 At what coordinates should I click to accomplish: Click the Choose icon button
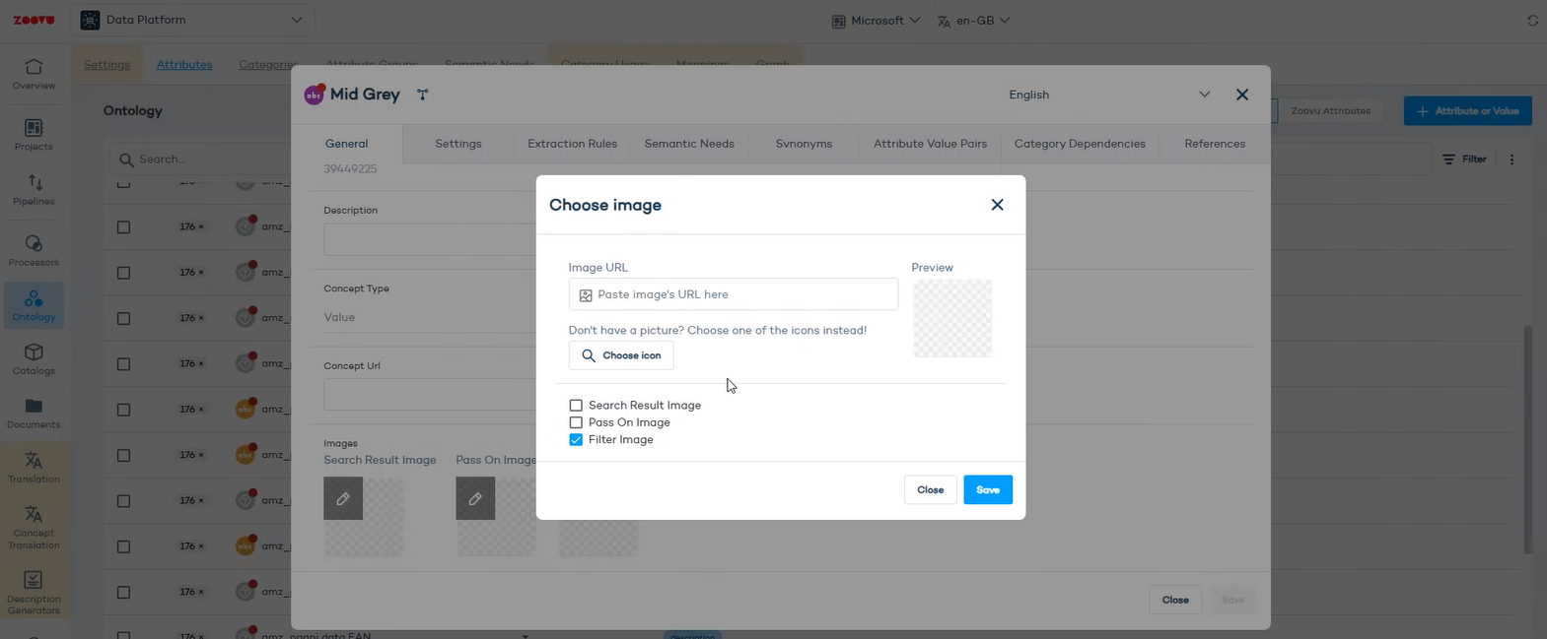pyautogui.click(x=621, y=355)
